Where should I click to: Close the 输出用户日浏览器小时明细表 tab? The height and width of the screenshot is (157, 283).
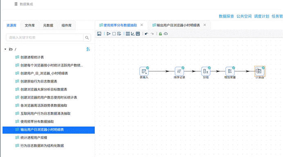coord(204,25)
